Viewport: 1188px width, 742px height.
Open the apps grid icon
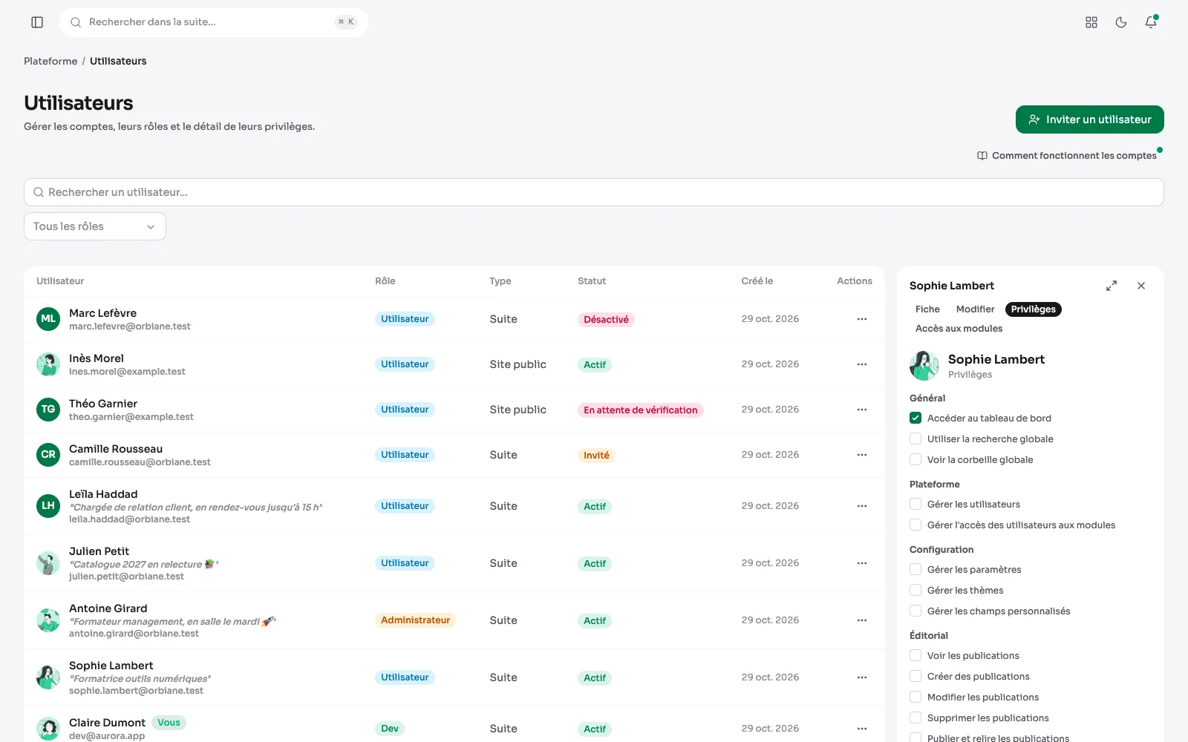tap(1091, 22)
